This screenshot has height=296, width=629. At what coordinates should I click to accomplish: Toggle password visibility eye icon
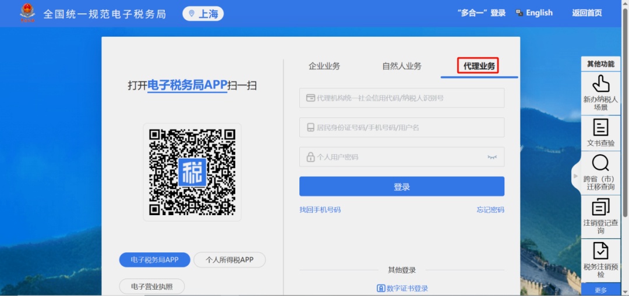click(492, 157)
